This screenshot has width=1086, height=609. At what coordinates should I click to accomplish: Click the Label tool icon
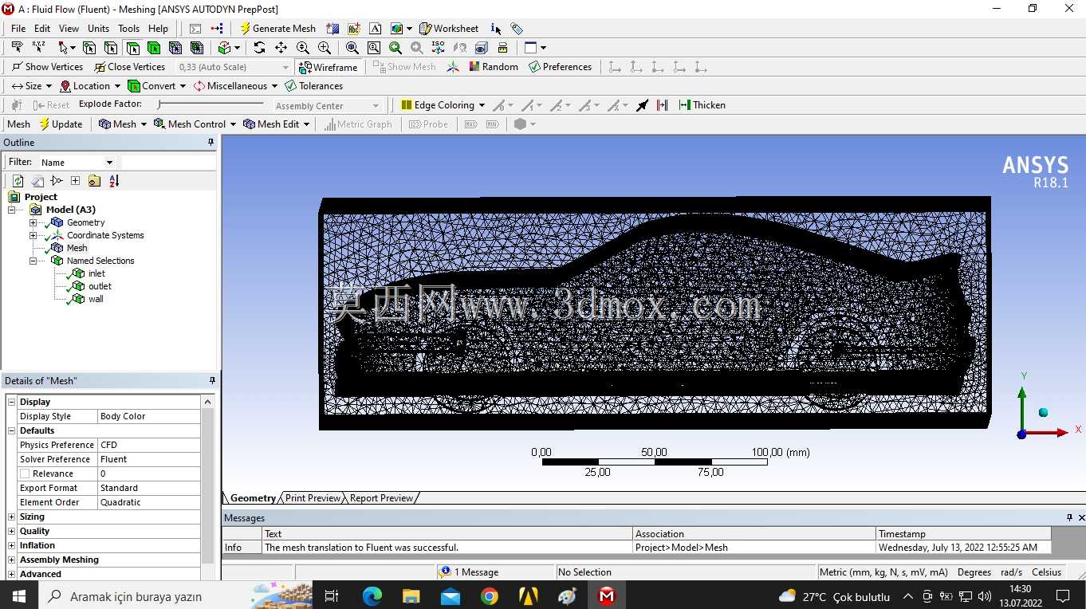click(x=17, y=48)
